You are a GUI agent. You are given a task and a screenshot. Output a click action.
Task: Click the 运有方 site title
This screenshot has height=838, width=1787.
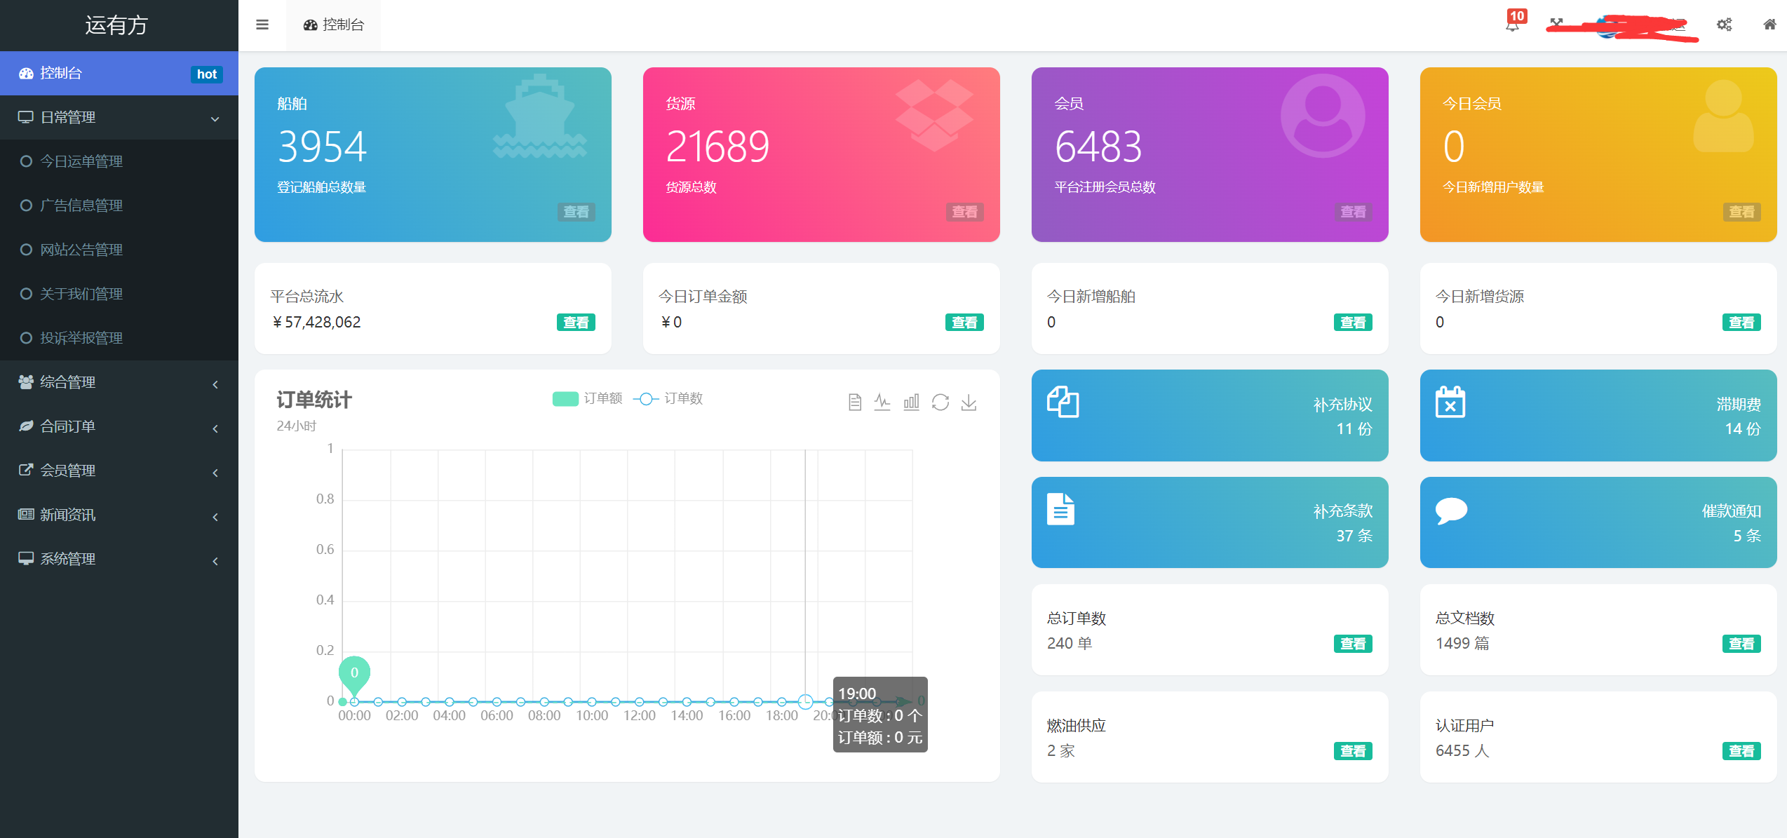(x=116, y=25)
